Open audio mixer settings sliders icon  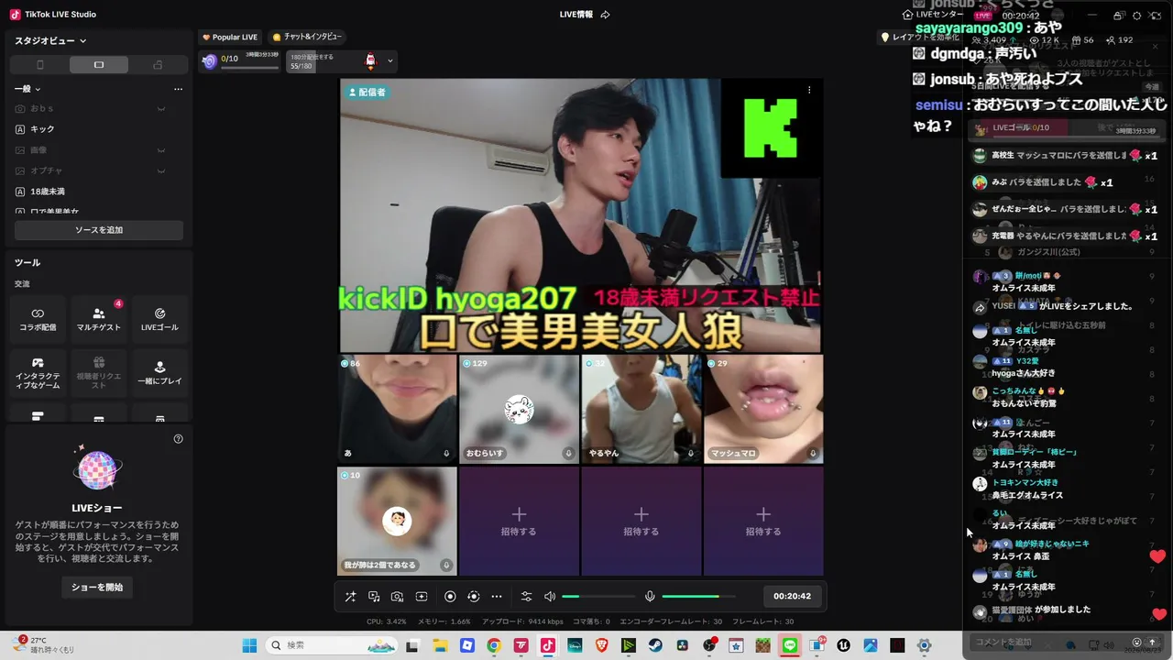(526, 597)
